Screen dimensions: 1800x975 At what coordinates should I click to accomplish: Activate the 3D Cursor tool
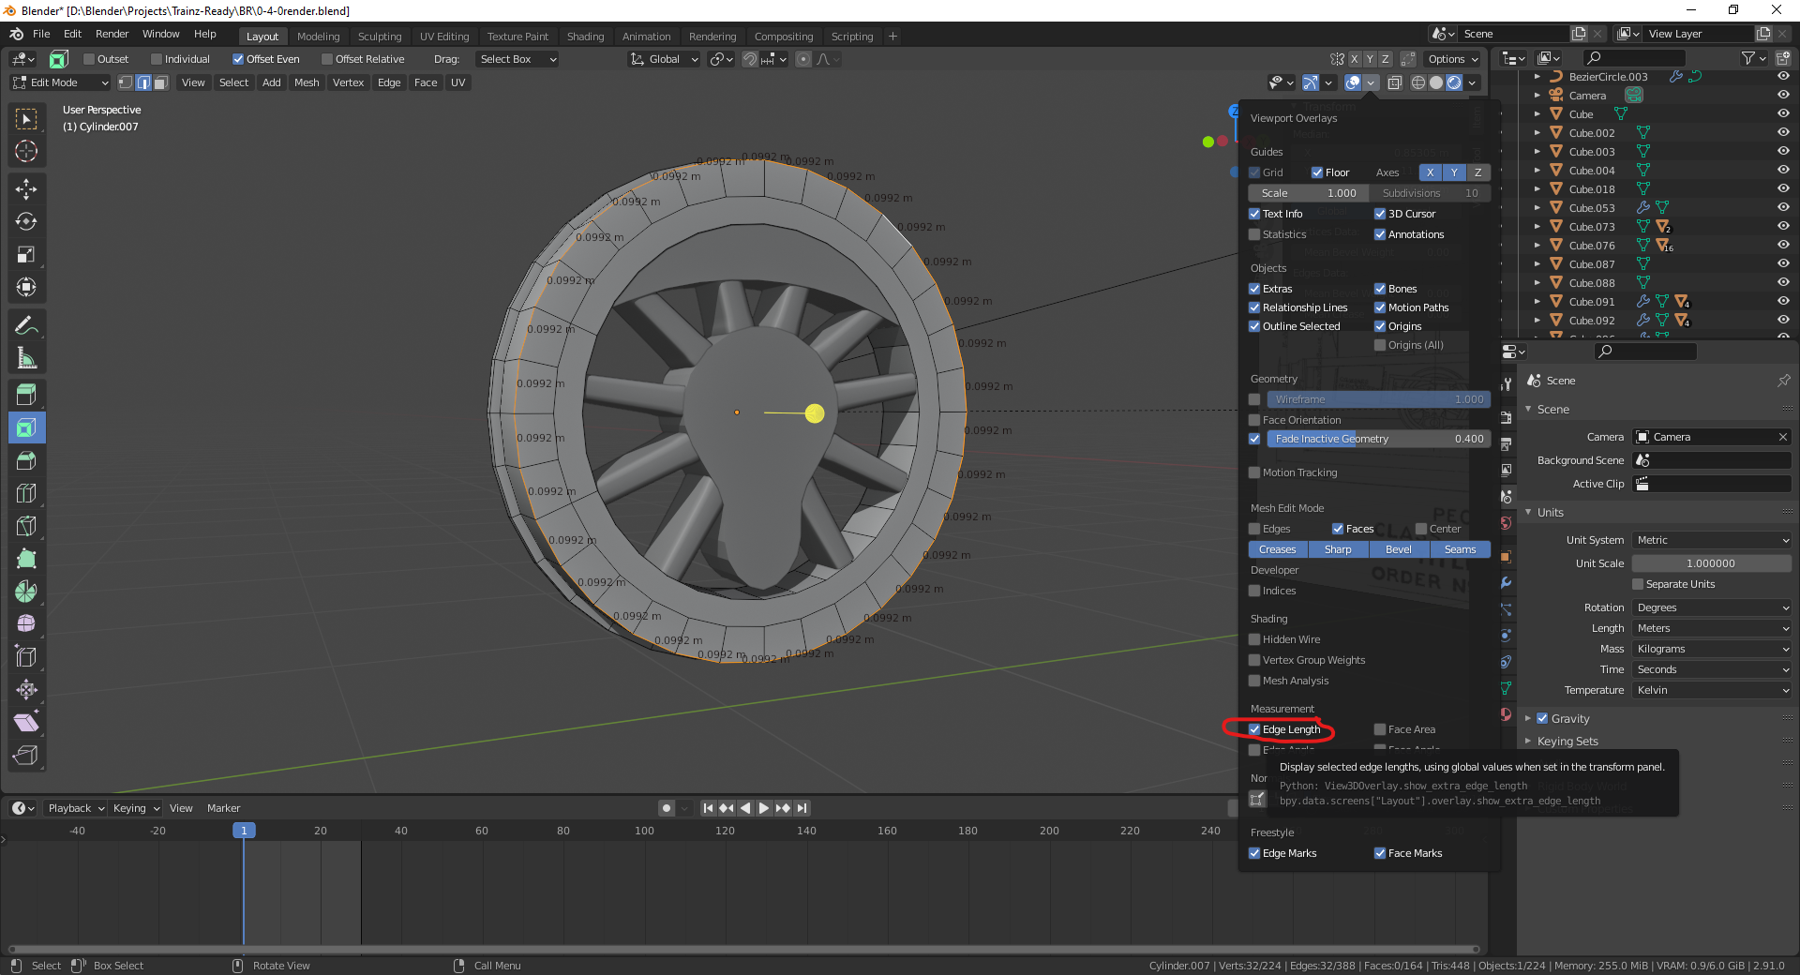point(26,151)
